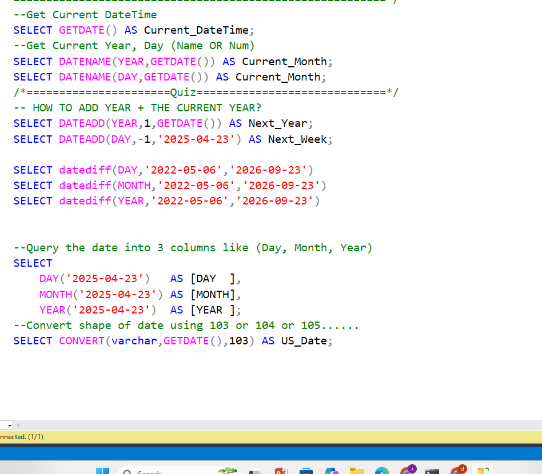Click the 103 style number in CONVERT
Viewport: 542px width, 474px height.
pyautogui.click(x=238, y=341)
